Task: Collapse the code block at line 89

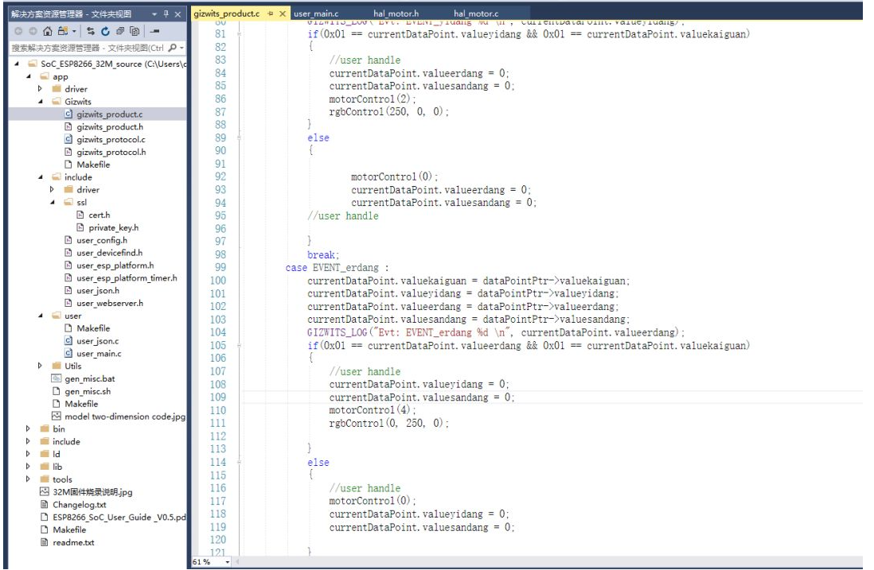Action: tap(238, 138)
